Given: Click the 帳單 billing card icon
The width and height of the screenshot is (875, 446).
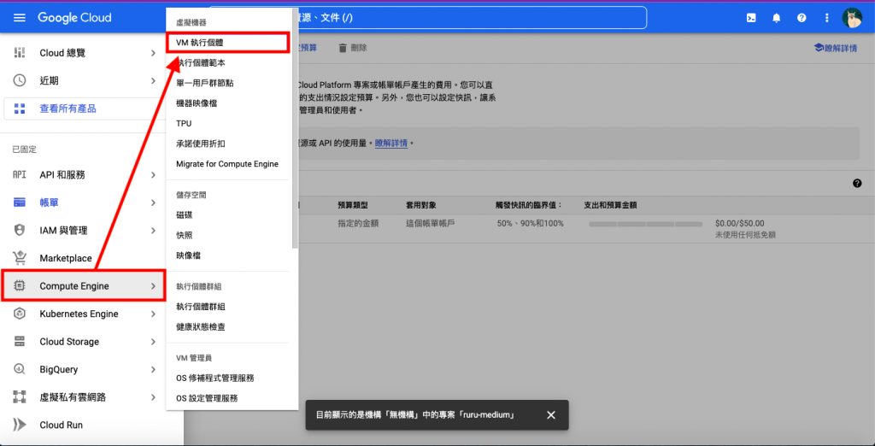Looking at the screenshot, I should (20, 202).
